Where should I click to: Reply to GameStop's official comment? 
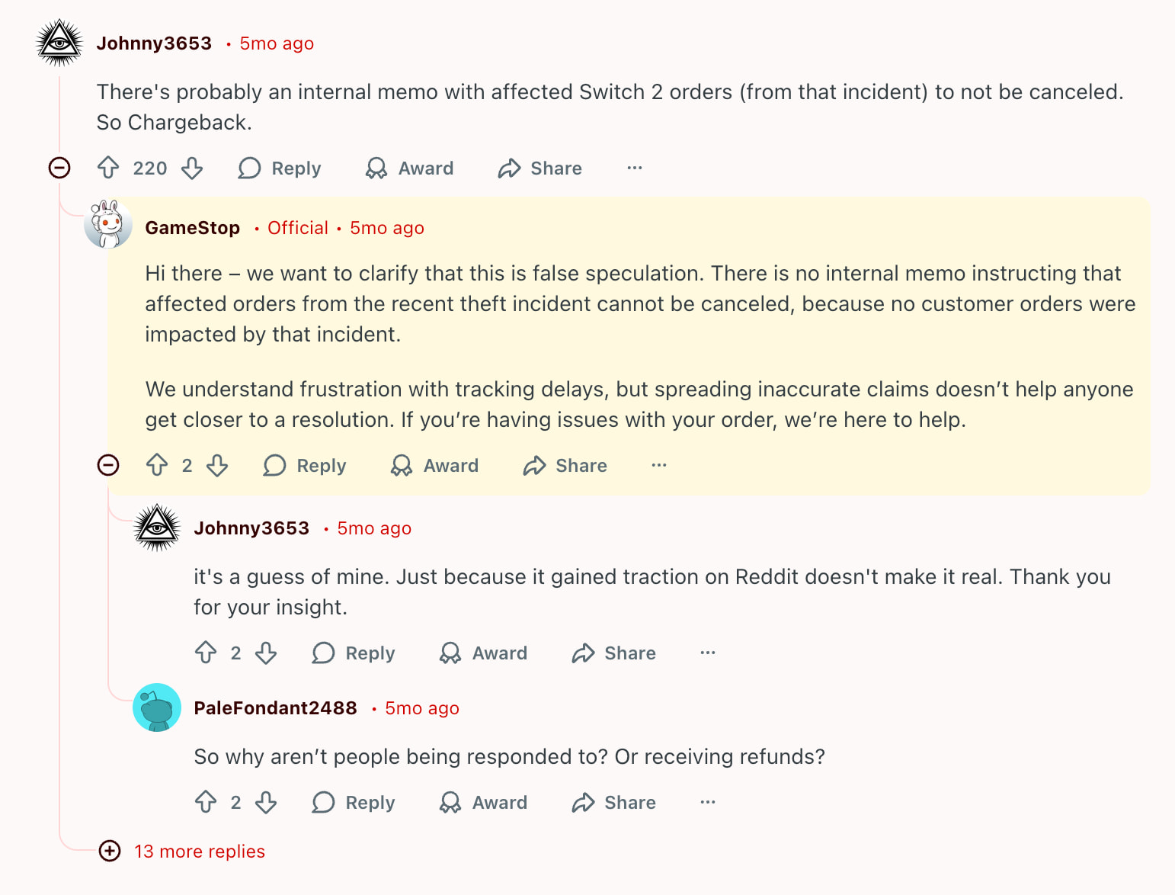click(x=304, y=465)
